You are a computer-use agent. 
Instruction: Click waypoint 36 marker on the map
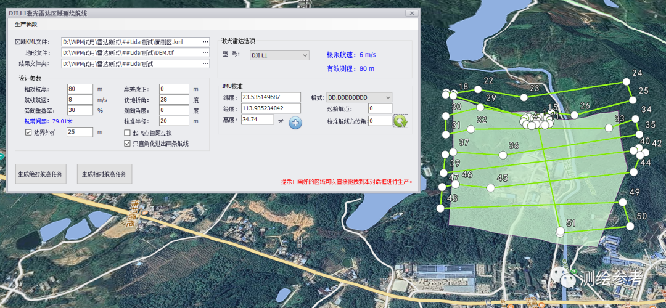click(504, 155)
